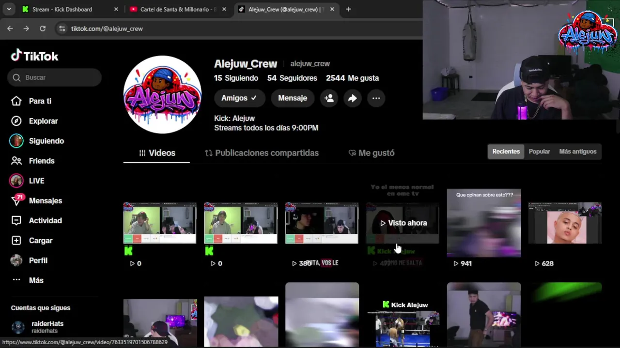
Task: Open Explorar from the sidebar
Action: [x=35, y=121]
